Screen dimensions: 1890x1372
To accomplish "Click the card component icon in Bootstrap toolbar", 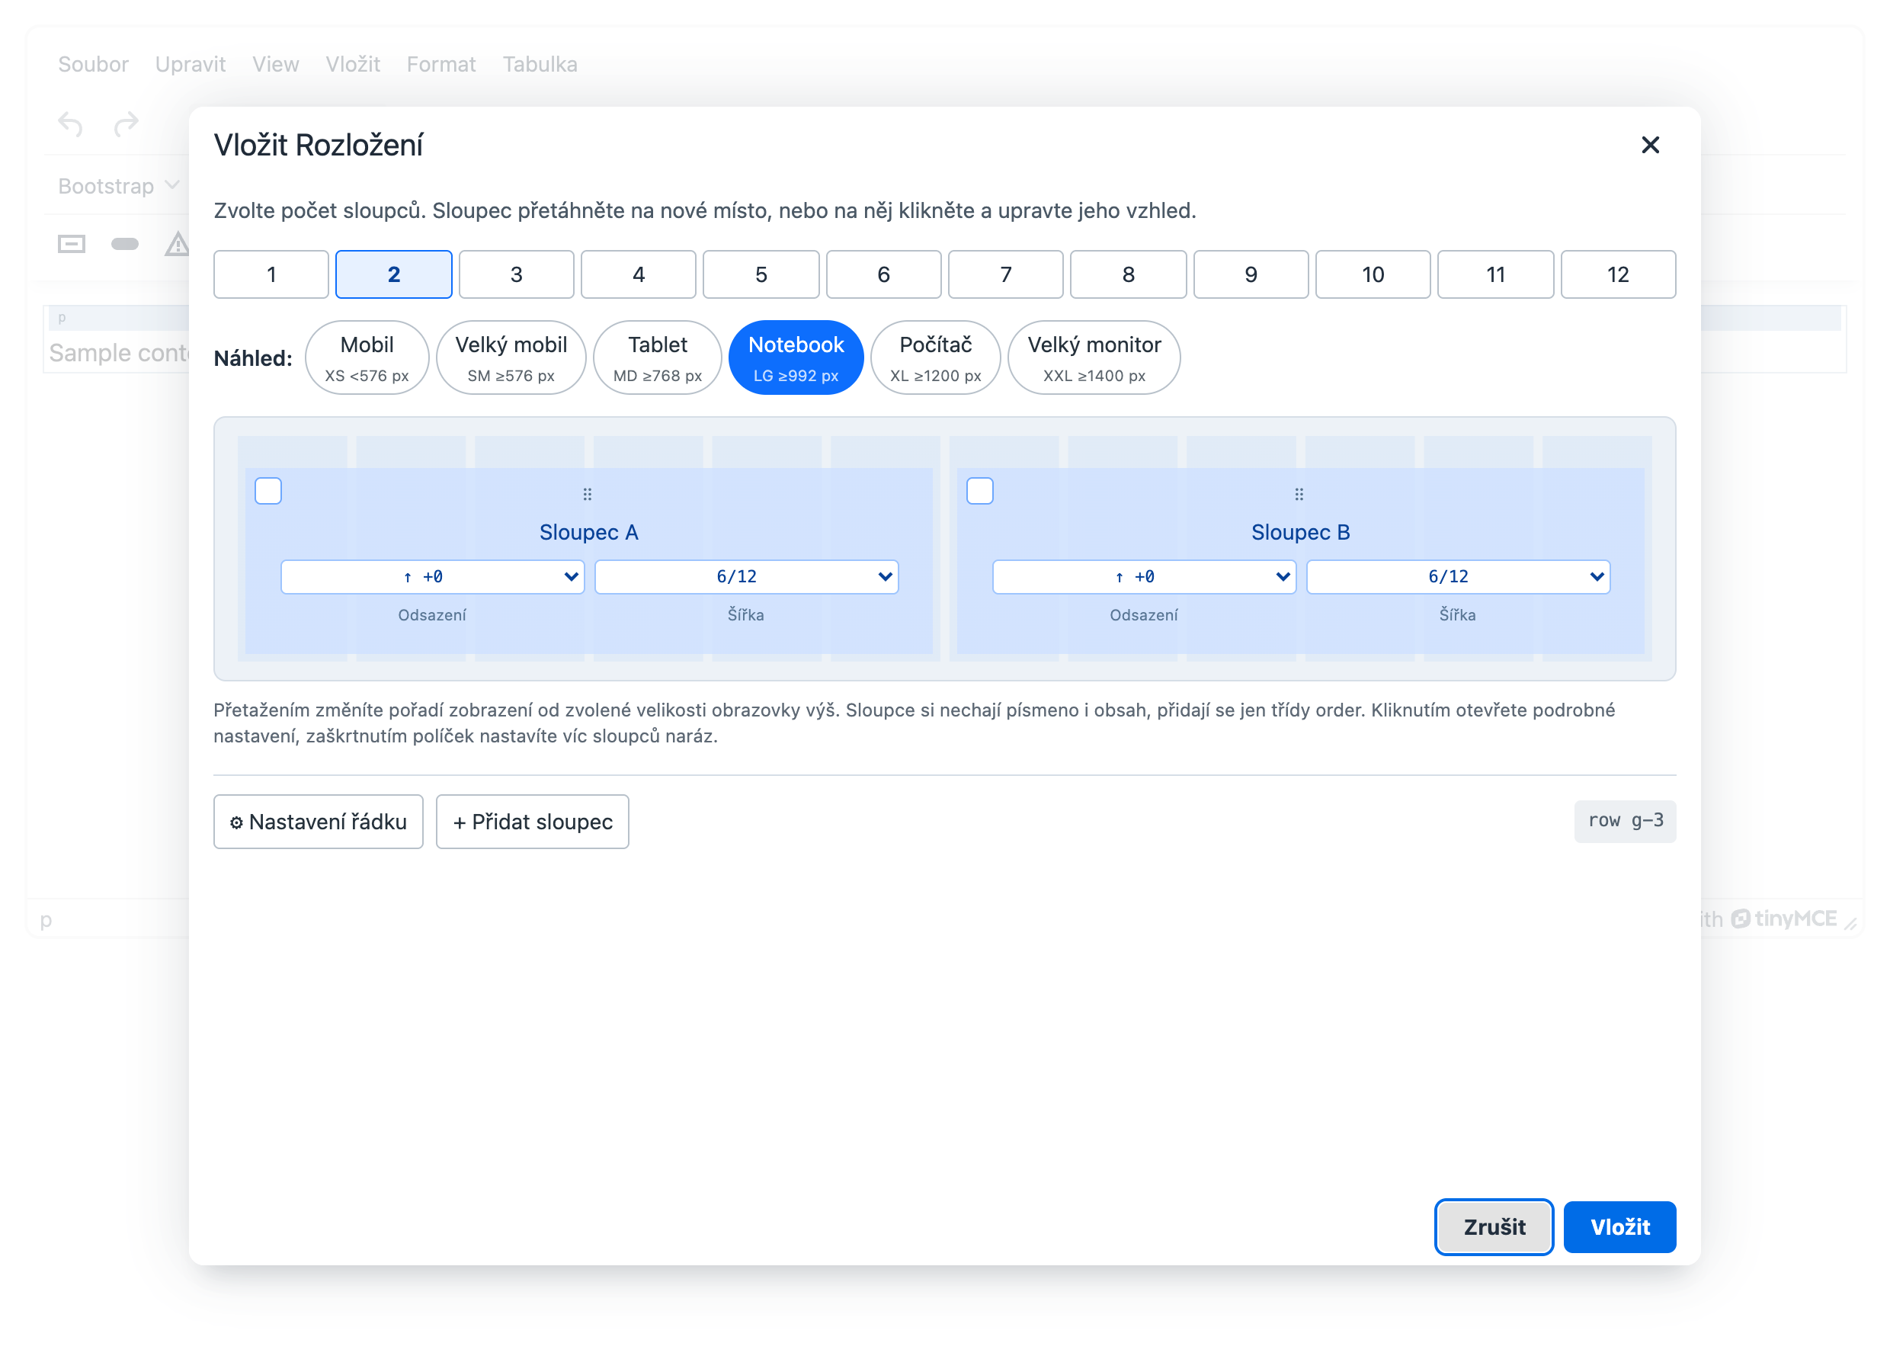I will 72,244.
